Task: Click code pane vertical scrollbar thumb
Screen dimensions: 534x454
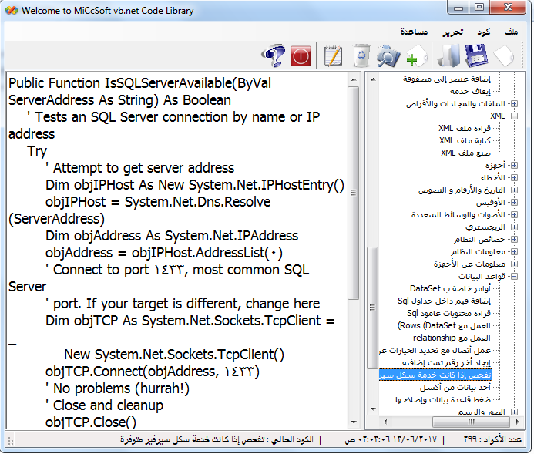Action: pos(354,193)
